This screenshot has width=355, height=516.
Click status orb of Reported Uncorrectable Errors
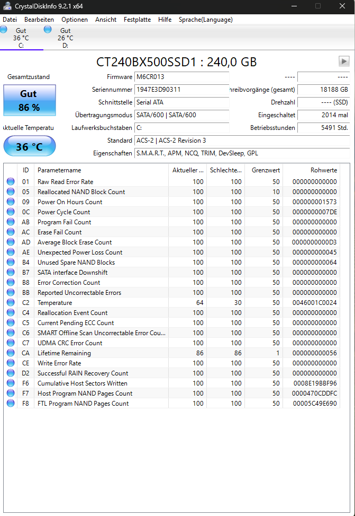point(11,293)
